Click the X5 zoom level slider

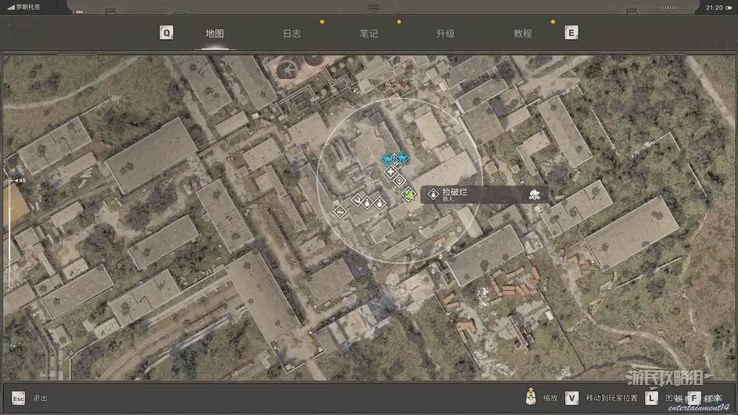pyautogui.click(x=10, y=232)
